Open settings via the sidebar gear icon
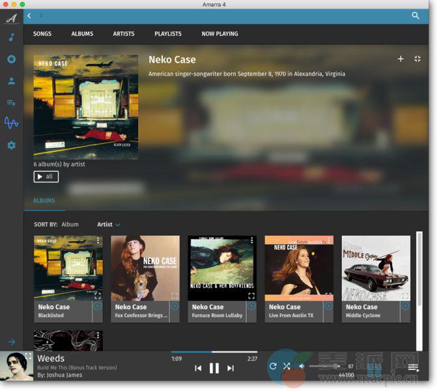 pyautogui.click(x=11, y=145)
